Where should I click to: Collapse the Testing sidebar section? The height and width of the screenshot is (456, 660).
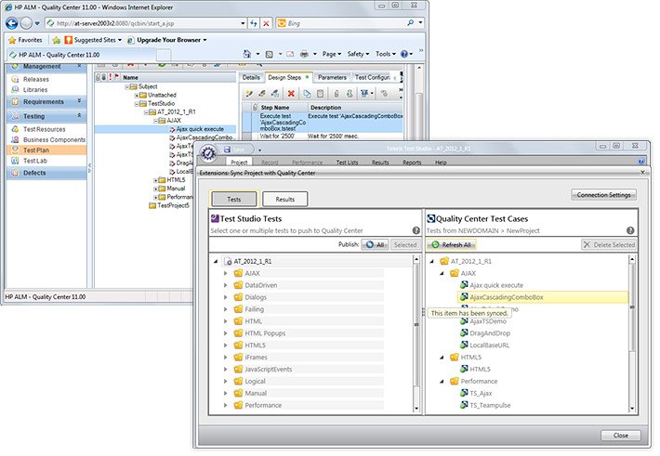point(79,115)
